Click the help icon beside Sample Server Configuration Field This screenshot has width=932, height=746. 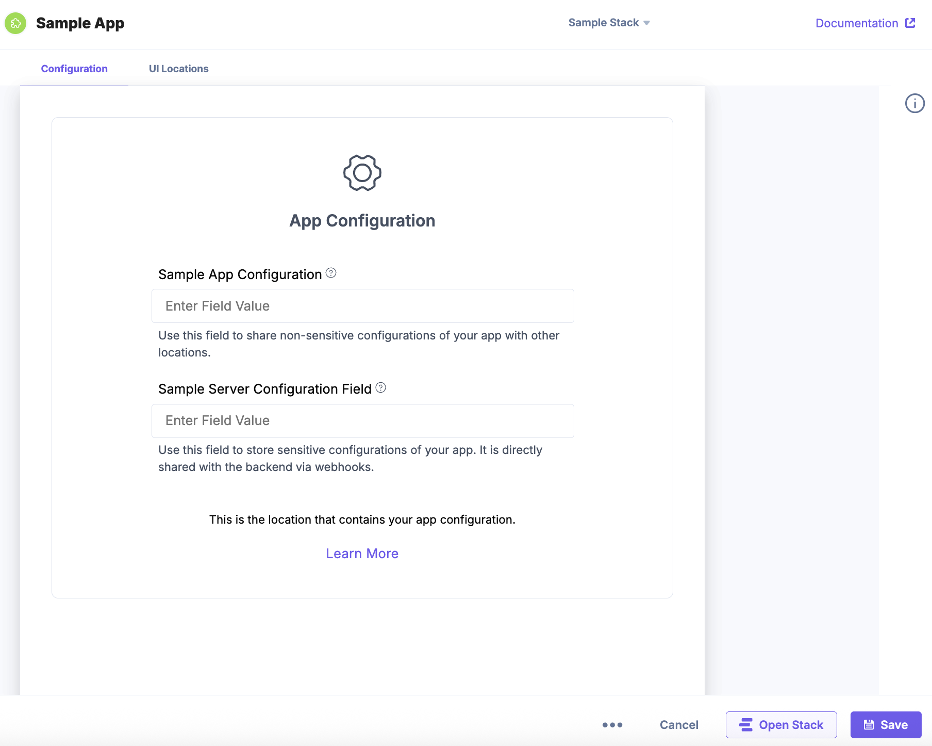(381, 388)
